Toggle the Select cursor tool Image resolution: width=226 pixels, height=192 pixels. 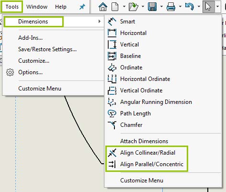point(208,7)
